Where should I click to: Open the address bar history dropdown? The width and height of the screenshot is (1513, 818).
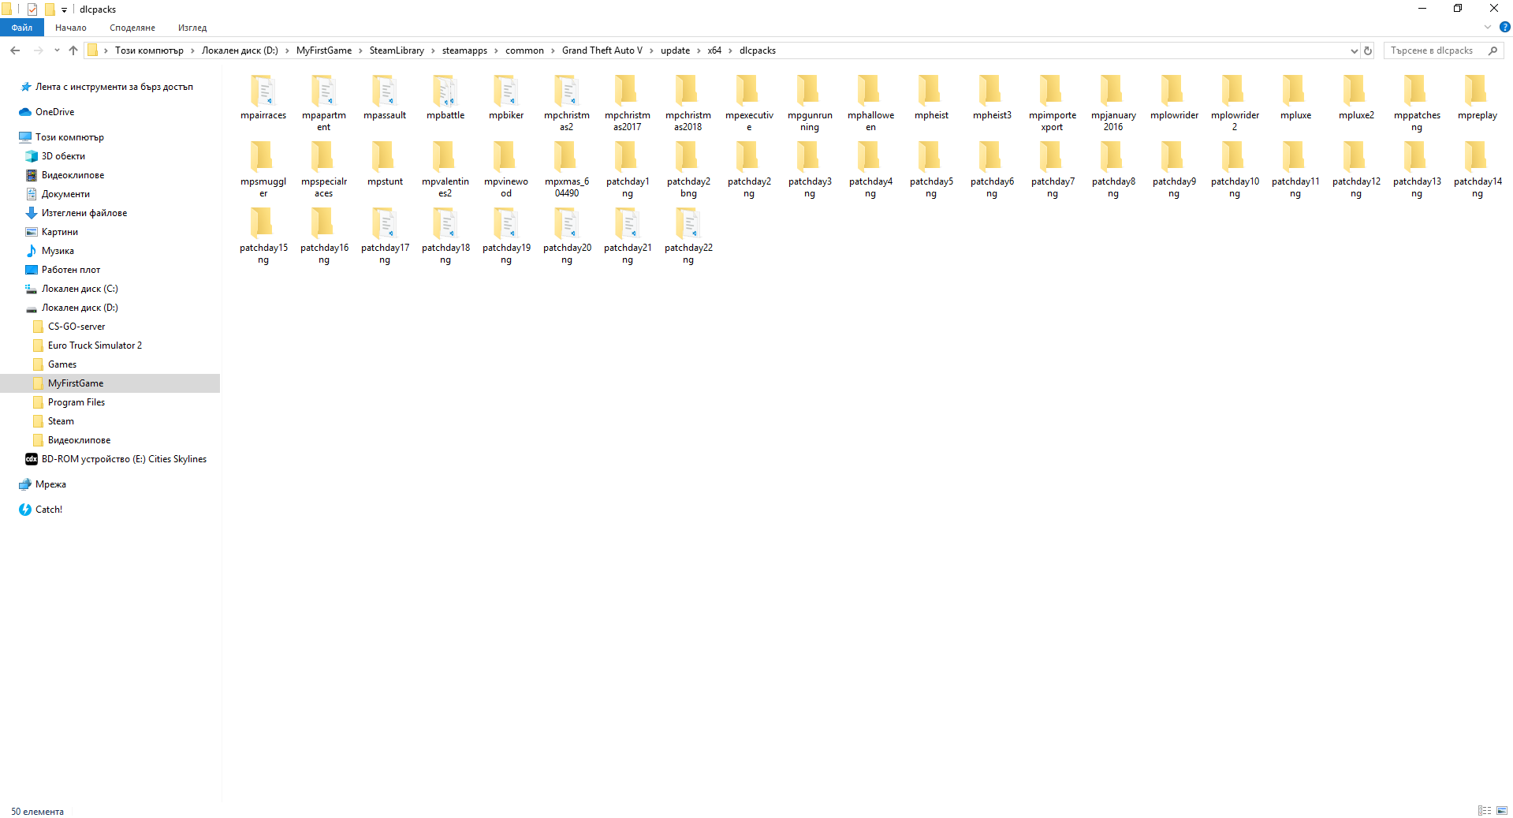pos(1354,50)
